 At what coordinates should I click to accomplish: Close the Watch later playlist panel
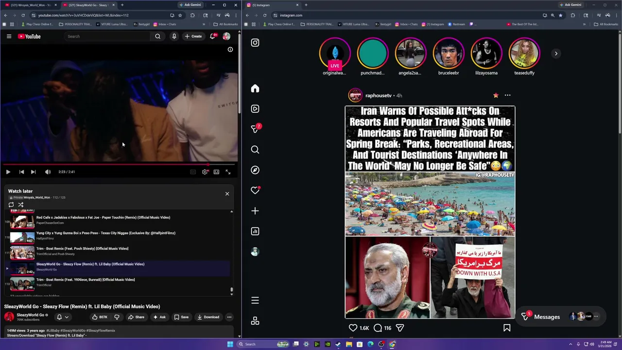tap(227, 194)
